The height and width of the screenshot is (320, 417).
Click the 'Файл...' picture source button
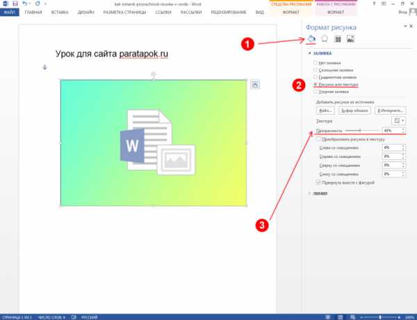[x=325, y=110]
